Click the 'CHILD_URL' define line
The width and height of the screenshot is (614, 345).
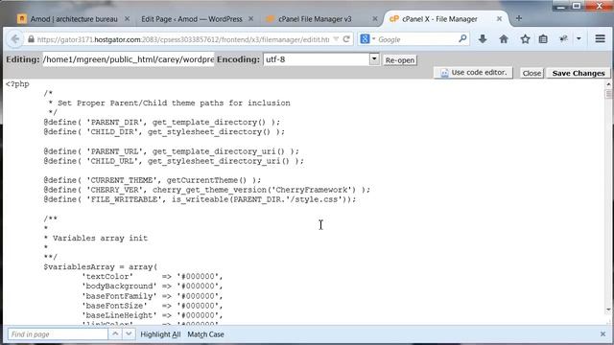tap(174, 161)
